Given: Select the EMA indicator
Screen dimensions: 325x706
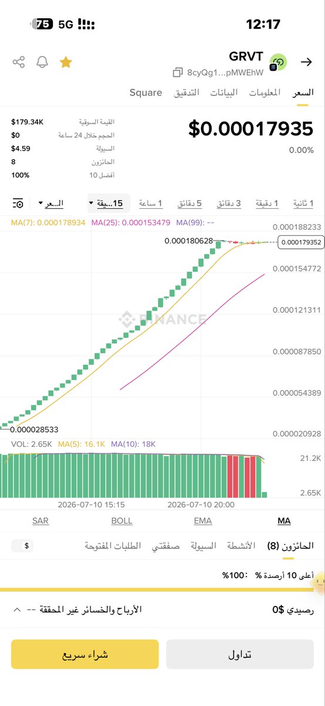Looking at the screenshot, I should 203,521.
